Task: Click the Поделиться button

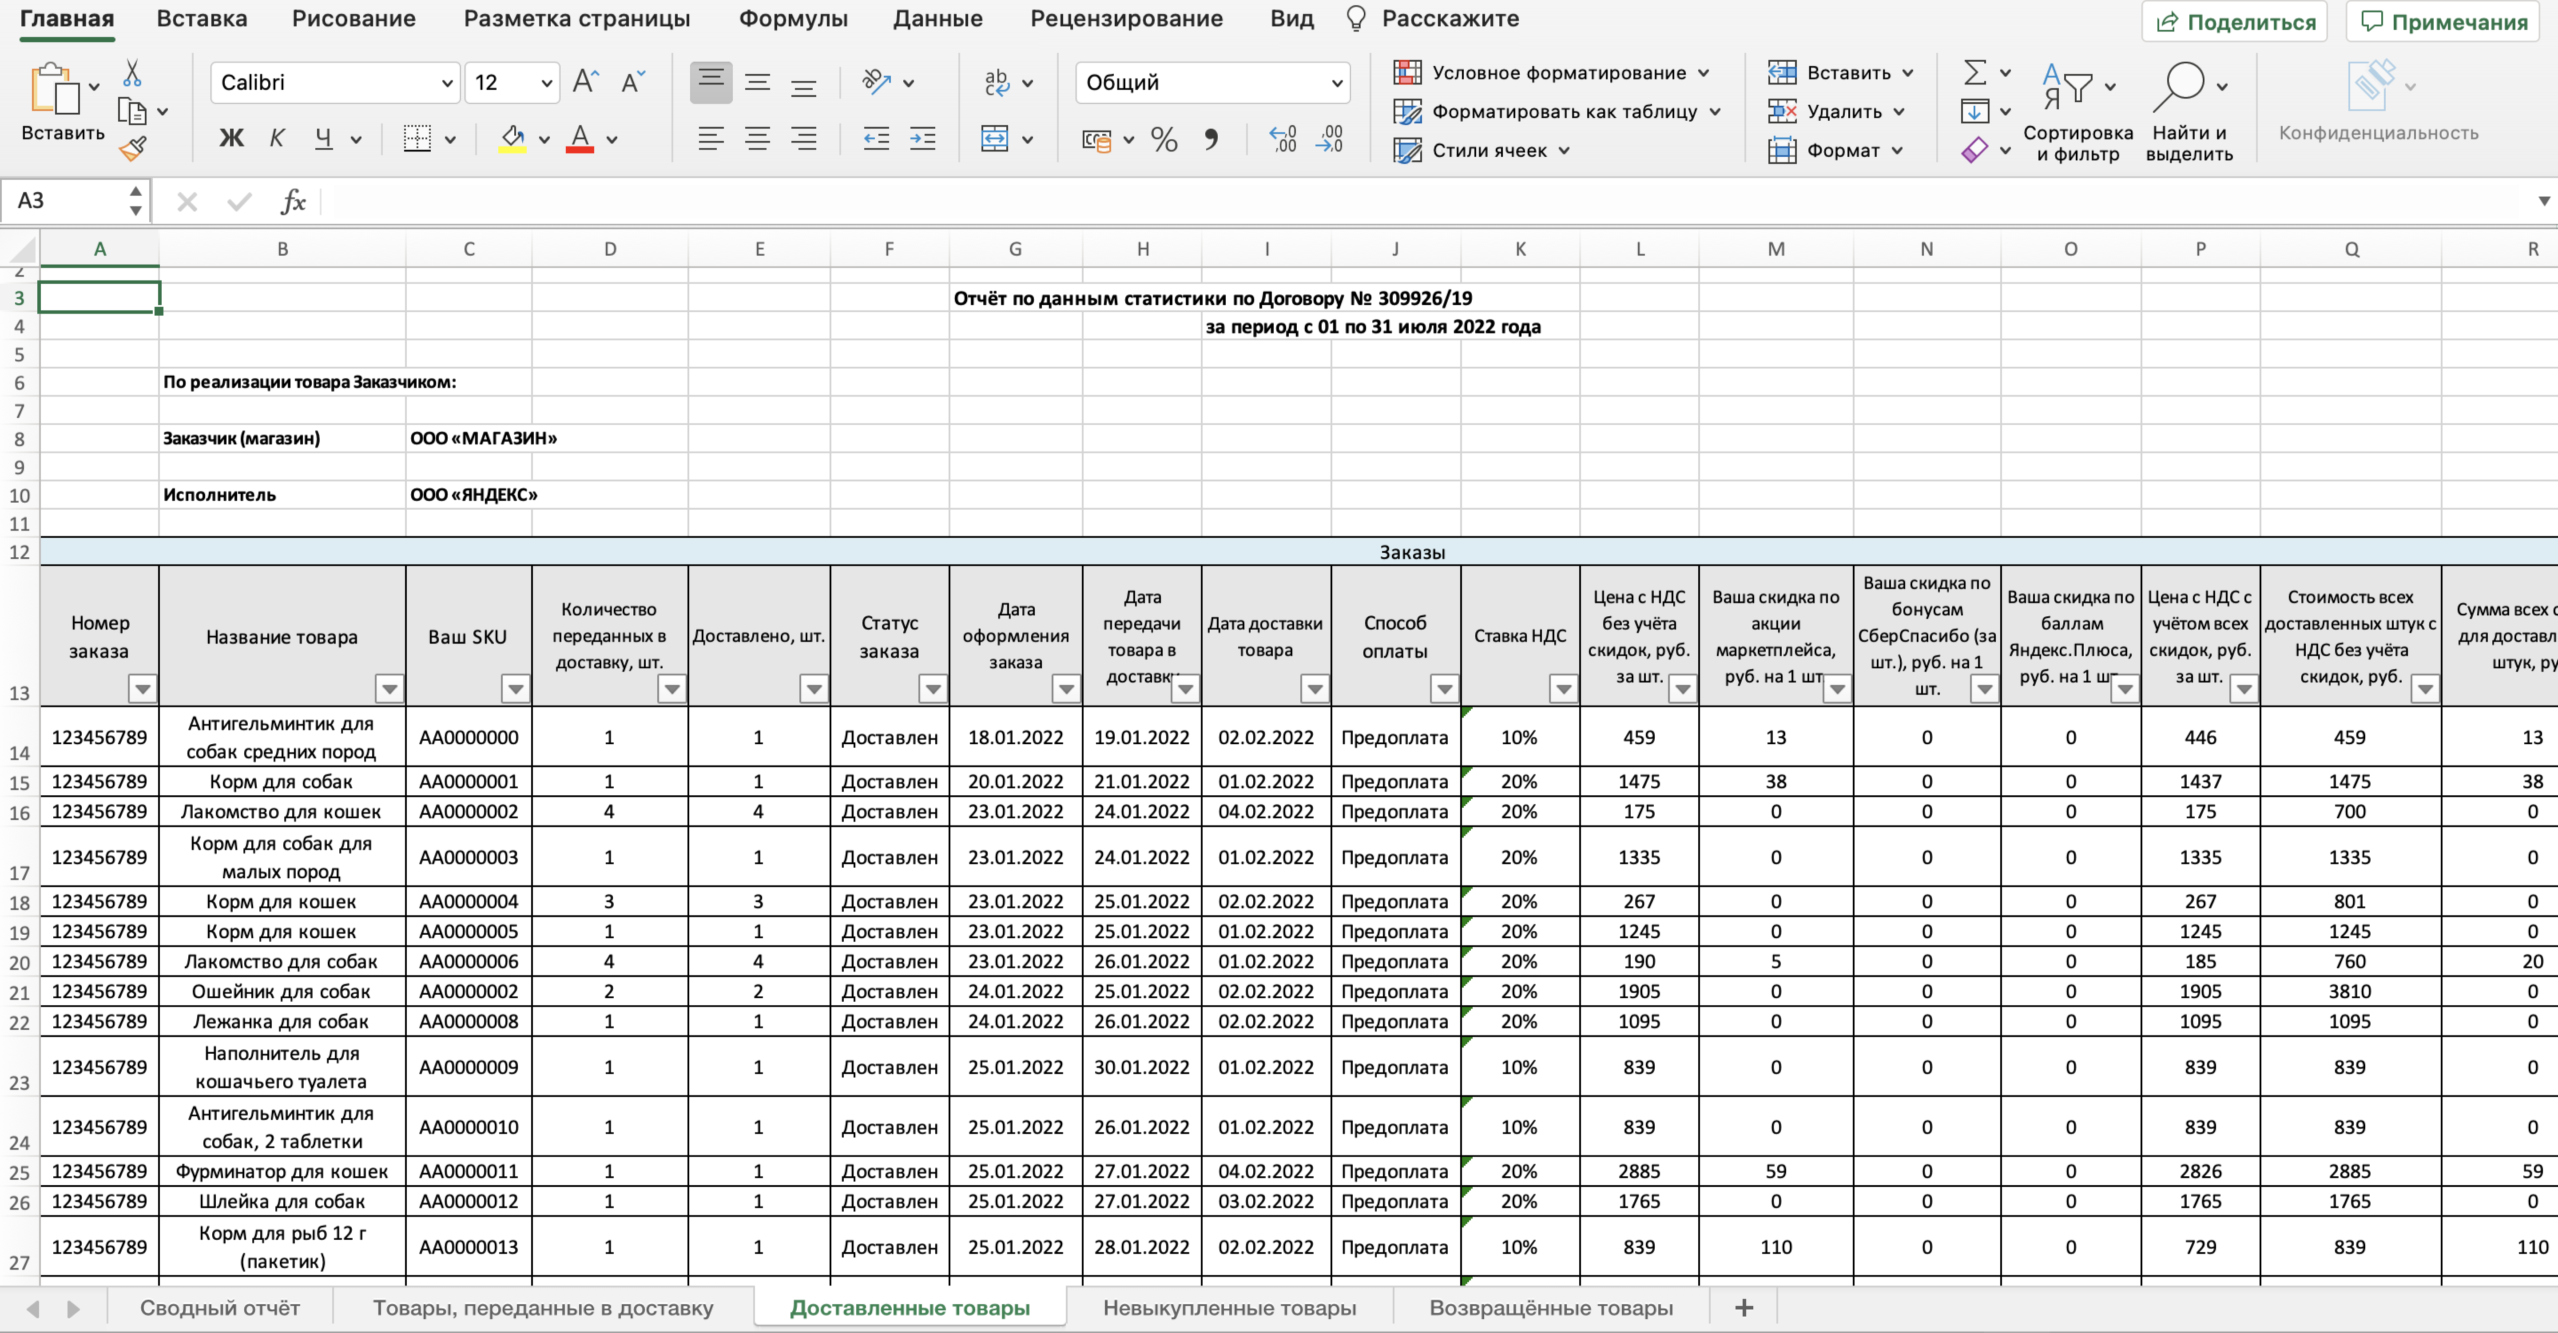Action: tap(2234, 22)
